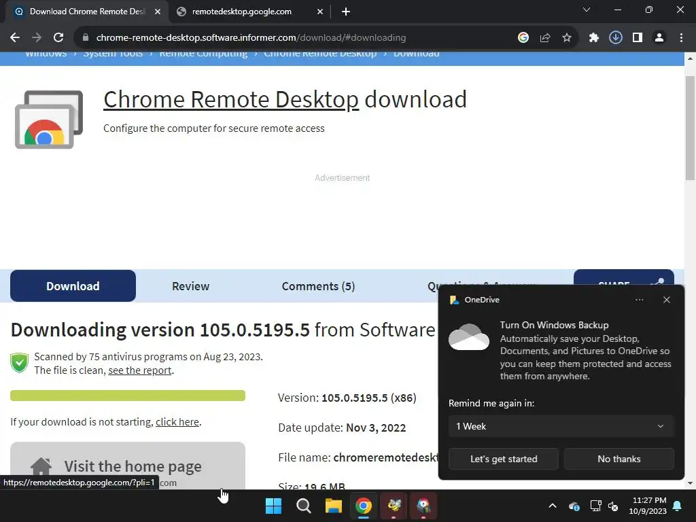Open the last pinned taskbar app

[423, 506]
